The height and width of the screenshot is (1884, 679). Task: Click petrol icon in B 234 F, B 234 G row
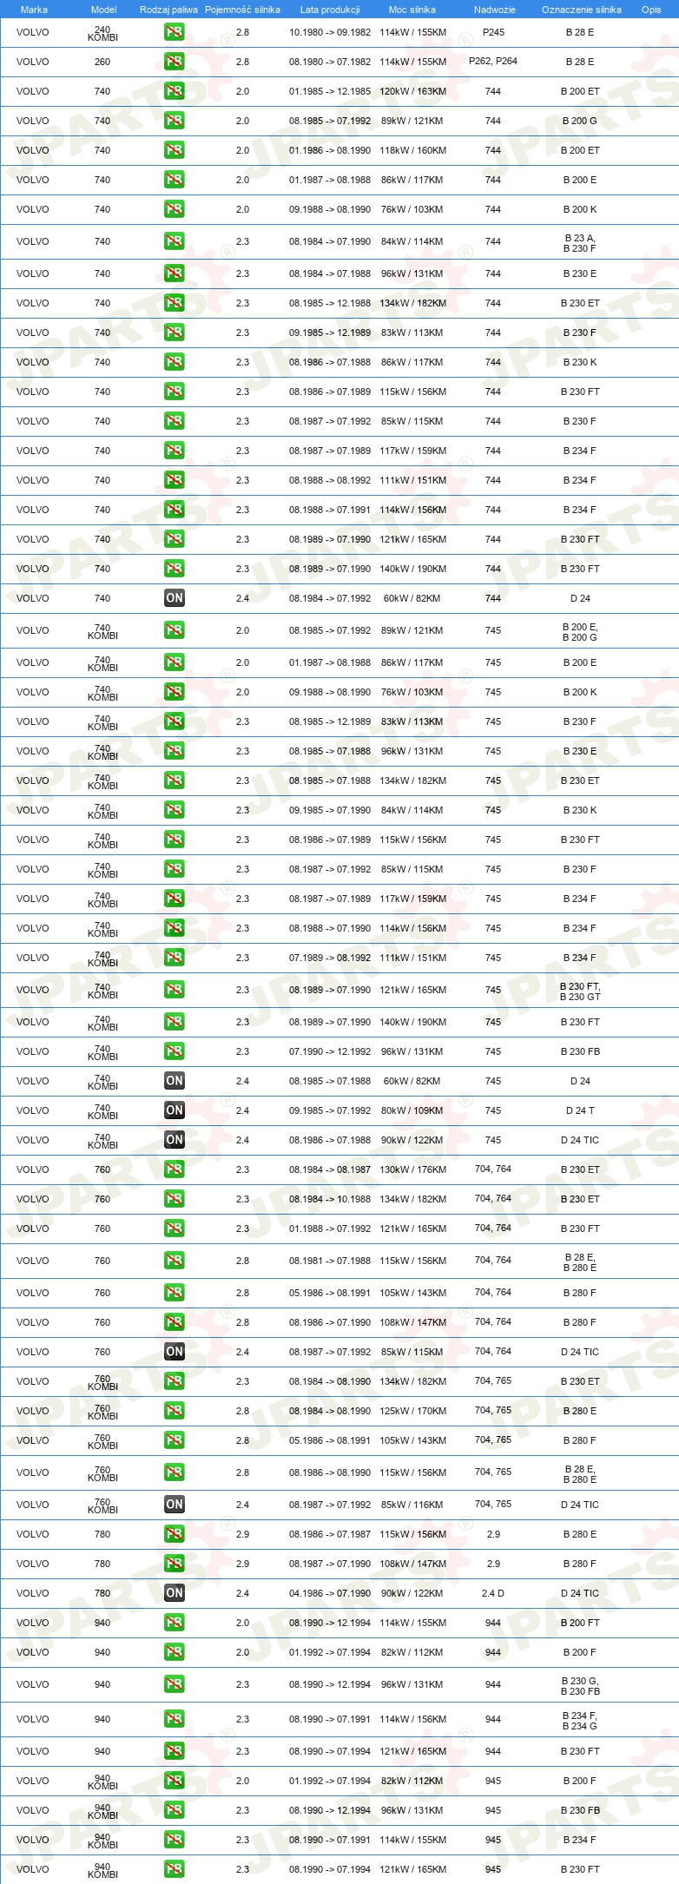175,1719
